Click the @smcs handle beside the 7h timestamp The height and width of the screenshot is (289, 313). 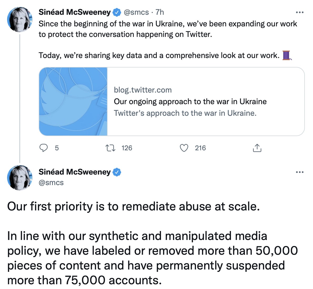tap(136, 12)
